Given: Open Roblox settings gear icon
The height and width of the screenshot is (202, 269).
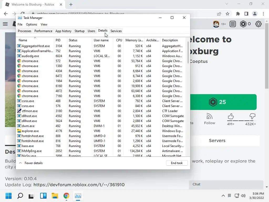Looking at the screenshot, I should pos(258,24).
